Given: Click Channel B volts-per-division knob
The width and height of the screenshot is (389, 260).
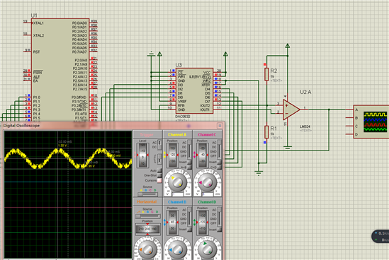Looking at the screenshot, I should [x=177, y=250].
